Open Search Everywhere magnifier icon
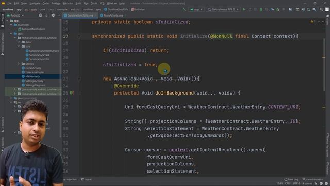This screenshot has height=186, width=330. [x=321, y=9]
